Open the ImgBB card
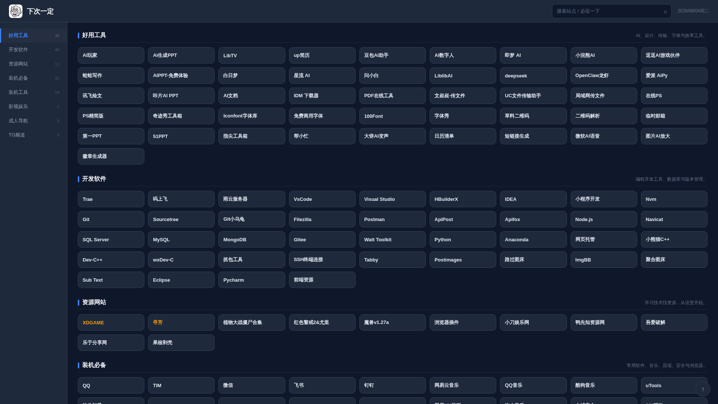The height and width of the screenshot is (404, 718). click(604, 260)
